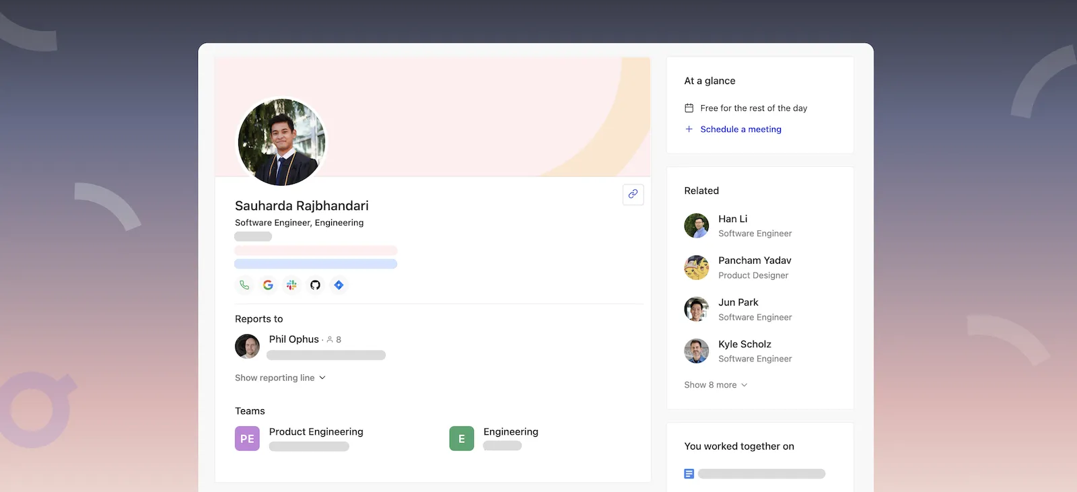Image resolution: width=1077 pixels, height=492 pixels.
Task: Click the You worked together on heading
Action: (x=739, y=446)
